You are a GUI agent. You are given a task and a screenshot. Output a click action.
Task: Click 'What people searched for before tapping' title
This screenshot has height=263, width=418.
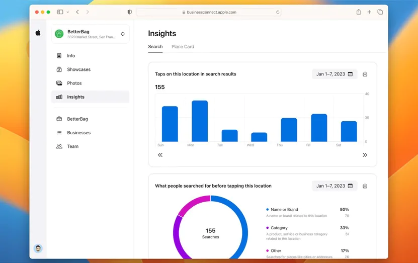coord(213,186)
